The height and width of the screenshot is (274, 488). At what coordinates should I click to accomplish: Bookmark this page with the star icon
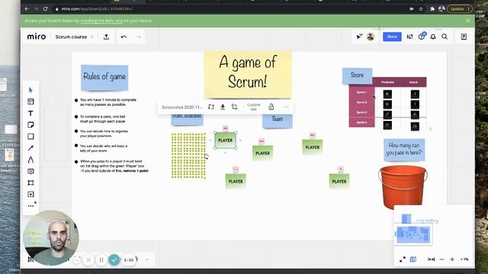[x=421, y=8]
